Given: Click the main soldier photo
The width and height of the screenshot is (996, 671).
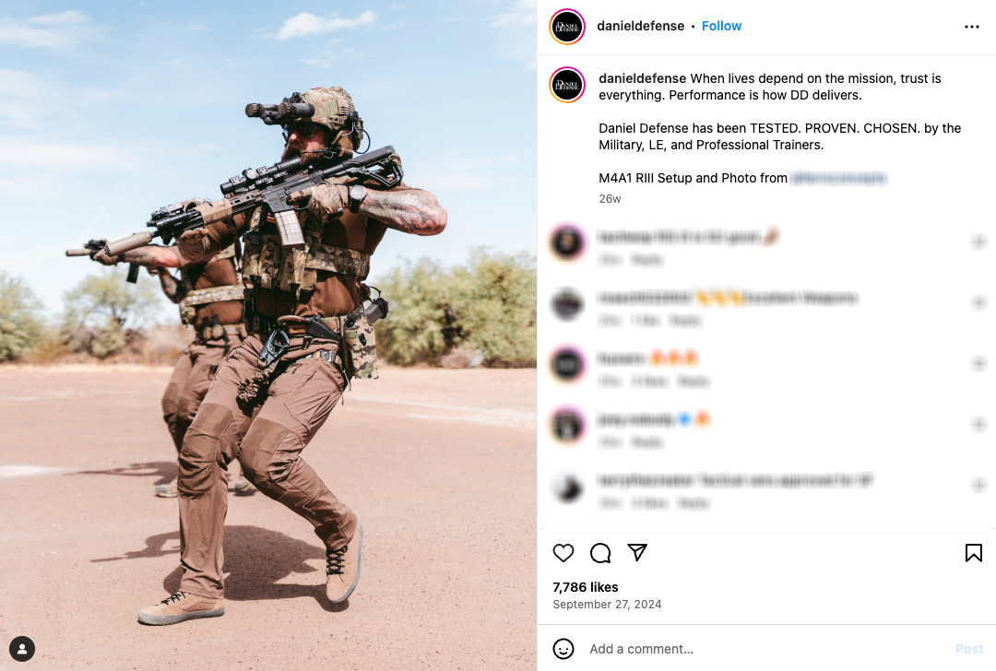Looking at the screenshot, I should pos(268,335).
